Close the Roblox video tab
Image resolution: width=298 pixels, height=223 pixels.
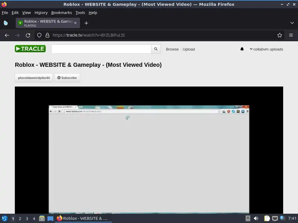click(x=75, y=23)
